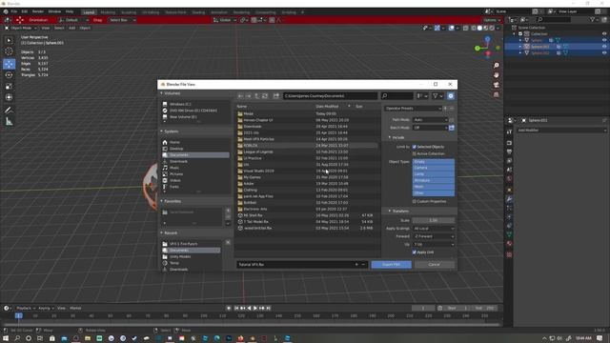
Task: Hide Sphere.001 via its eye icon in outliner
Action: tap(604, 47)
